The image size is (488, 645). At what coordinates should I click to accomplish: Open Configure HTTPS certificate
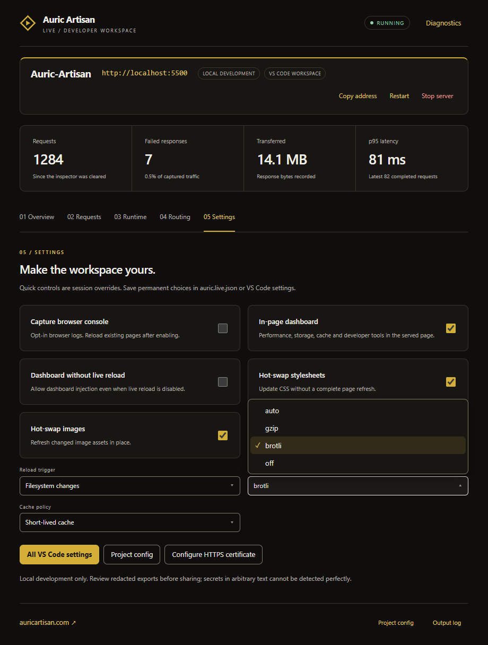(x=214, y=554)
